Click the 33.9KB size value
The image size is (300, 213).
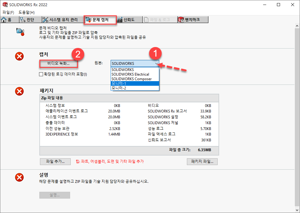coord(206,111)
